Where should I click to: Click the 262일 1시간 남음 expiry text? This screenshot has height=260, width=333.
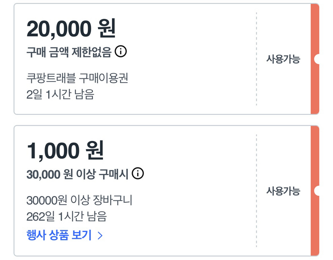(66, 217)
